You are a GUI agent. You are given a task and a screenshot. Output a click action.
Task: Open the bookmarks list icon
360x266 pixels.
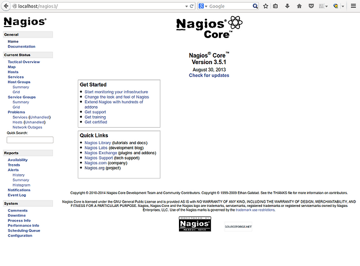pyautogui.click(x=275, y=6)
